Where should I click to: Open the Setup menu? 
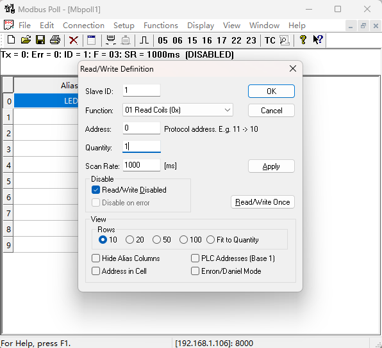(x=124, y=26)
